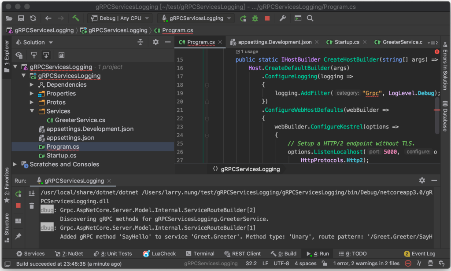Click the Synchronize refresh toolbar icon
The width and height of the screenshot is (451, 271).
pos(33,18)
